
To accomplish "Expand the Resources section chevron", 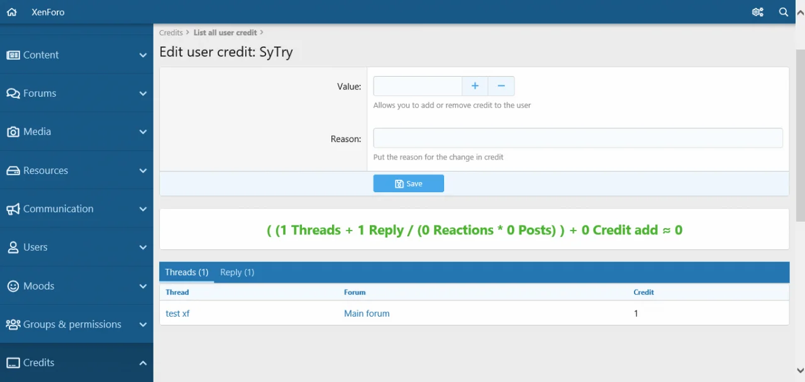I will pos(143,171).
